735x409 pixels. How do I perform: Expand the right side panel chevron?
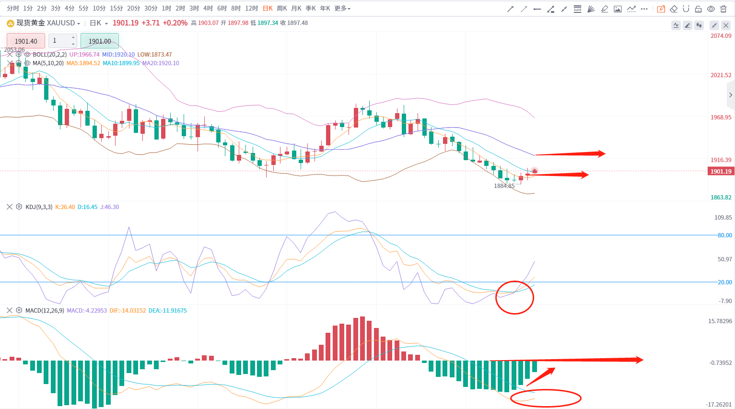click(731, 95)
